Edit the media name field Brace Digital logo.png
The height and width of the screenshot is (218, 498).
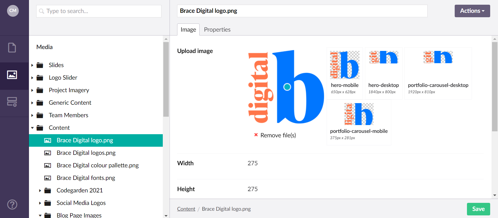[x=302, y=11]
